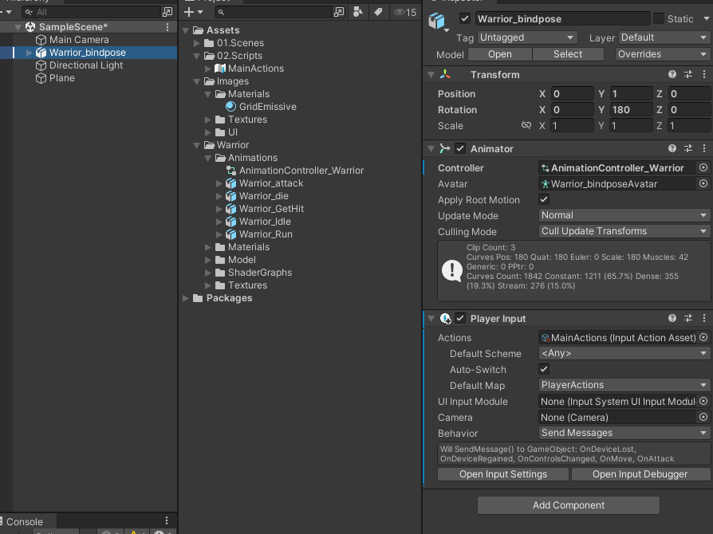Expand Warrior_bindpose in Hierarchy
Image resolution: width=713 pixels, height=534 pixels.
tap(29, 53)
